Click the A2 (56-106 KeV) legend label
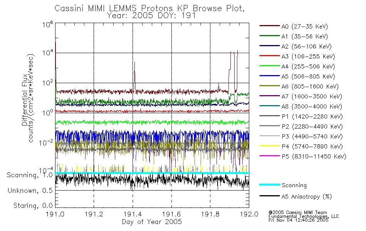366x231 pixels. pyautogui.click(x=307, y=47)
